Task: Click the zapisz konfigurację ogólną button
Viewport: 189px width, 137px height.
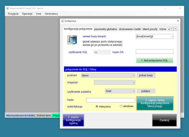Action: 74,120
